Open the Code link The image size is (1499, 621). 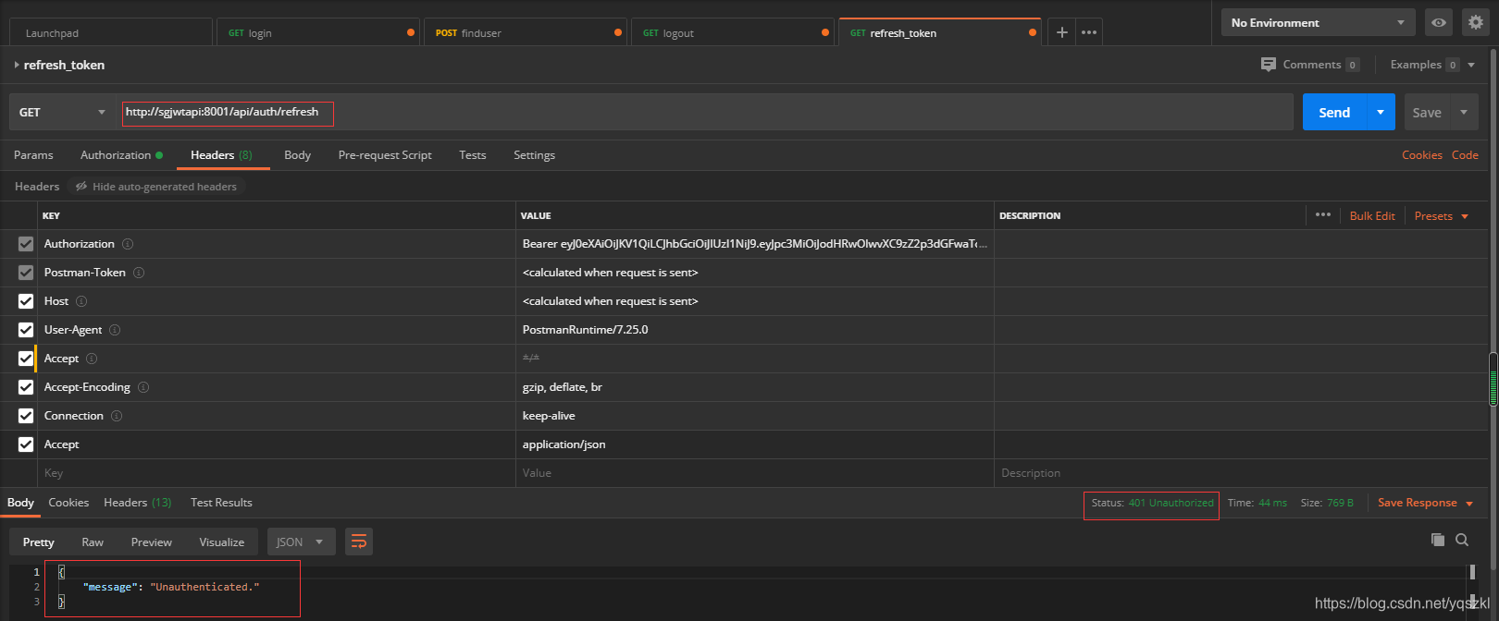tap(1465, 155)
